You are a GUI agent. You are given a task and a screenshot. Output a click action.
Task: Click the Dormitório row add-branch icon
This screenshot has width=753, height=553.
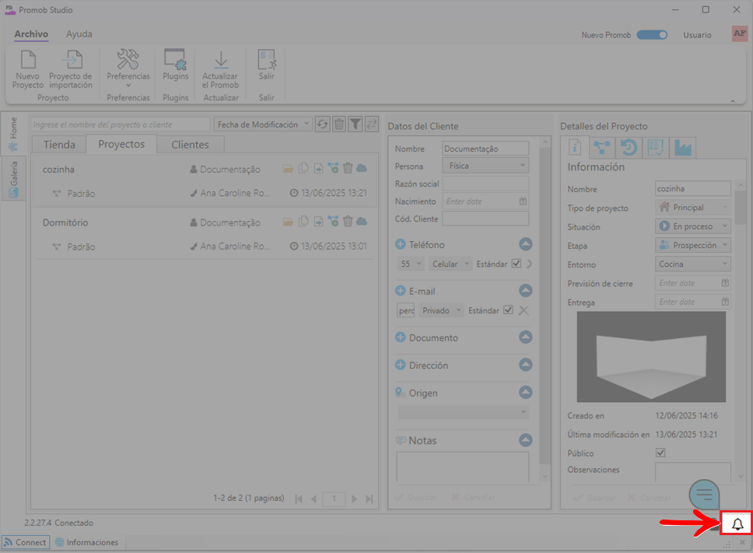tap(333, 222)
